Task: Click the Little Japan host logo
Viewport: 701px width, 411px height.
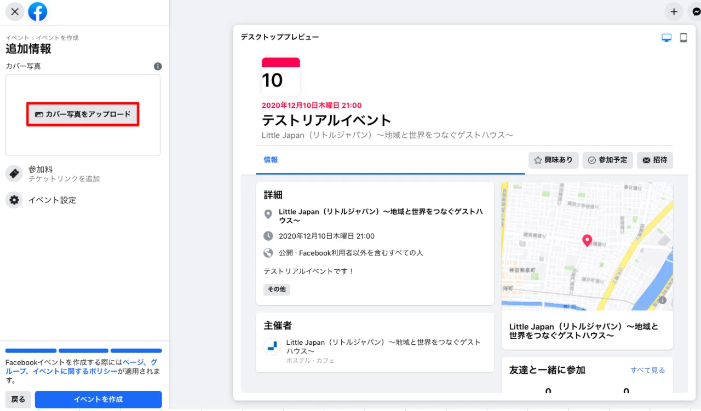Action: (x=273, y=346)
